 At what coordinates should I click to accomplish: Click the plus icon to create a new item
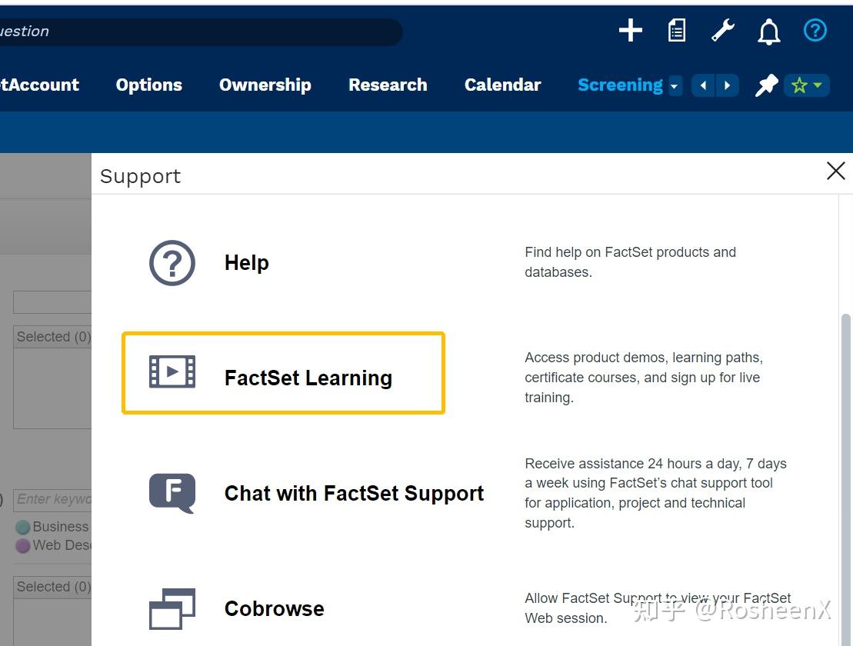point(630,30)
